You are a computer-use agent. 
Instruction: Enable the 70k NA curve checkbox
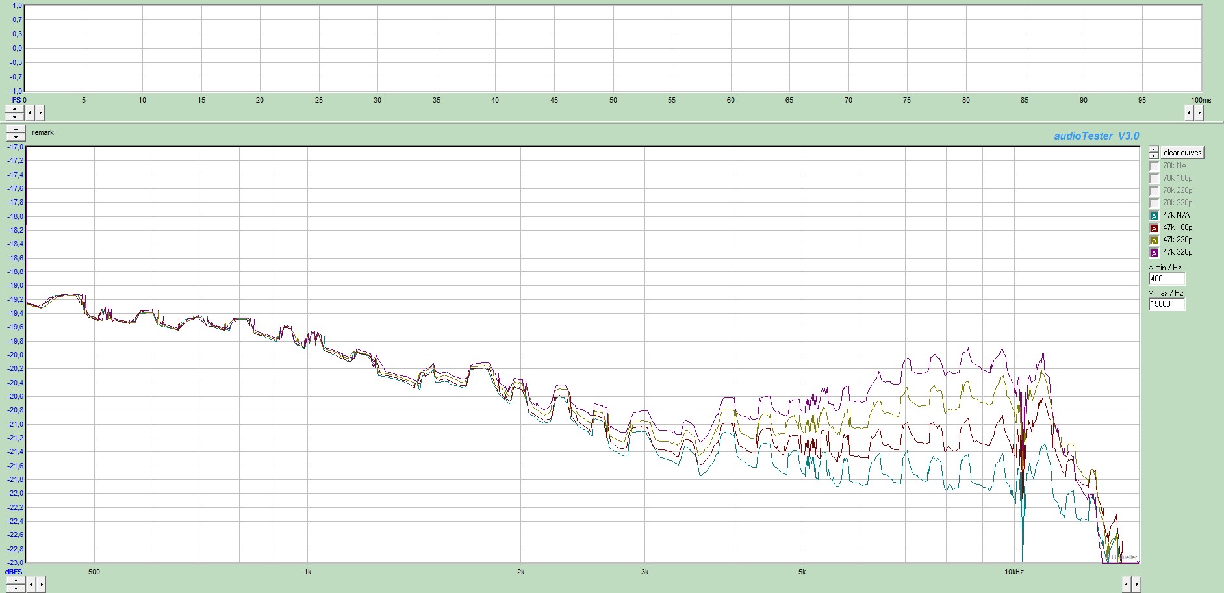pos(1154,166)
